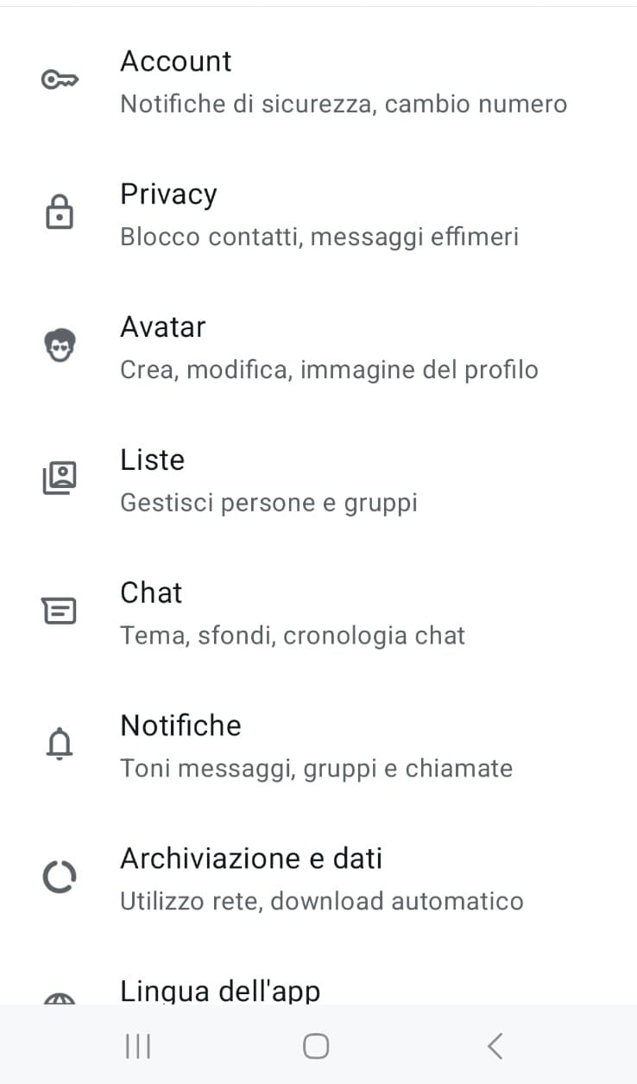Tap the Lingua dell'app globe icon

pyautogui.click(x=60, y=998)
